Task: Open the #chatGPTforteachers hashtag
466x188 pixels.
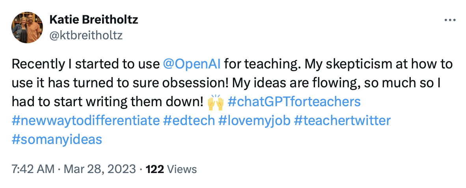Action: (x=294, y=102)
